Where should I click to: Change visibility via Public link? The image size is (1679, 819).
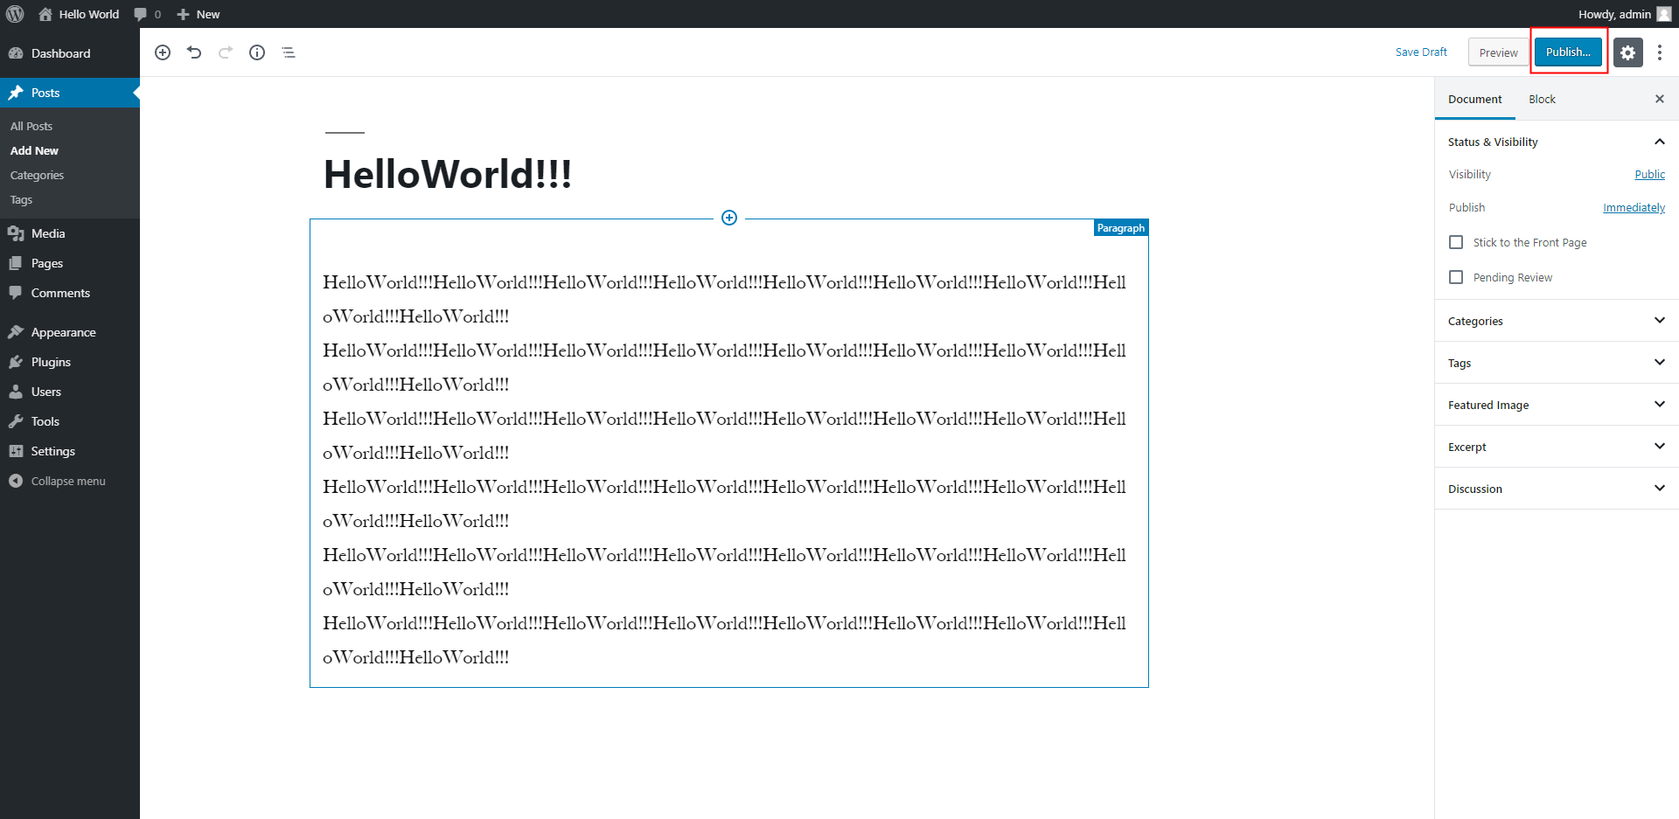1649,174
